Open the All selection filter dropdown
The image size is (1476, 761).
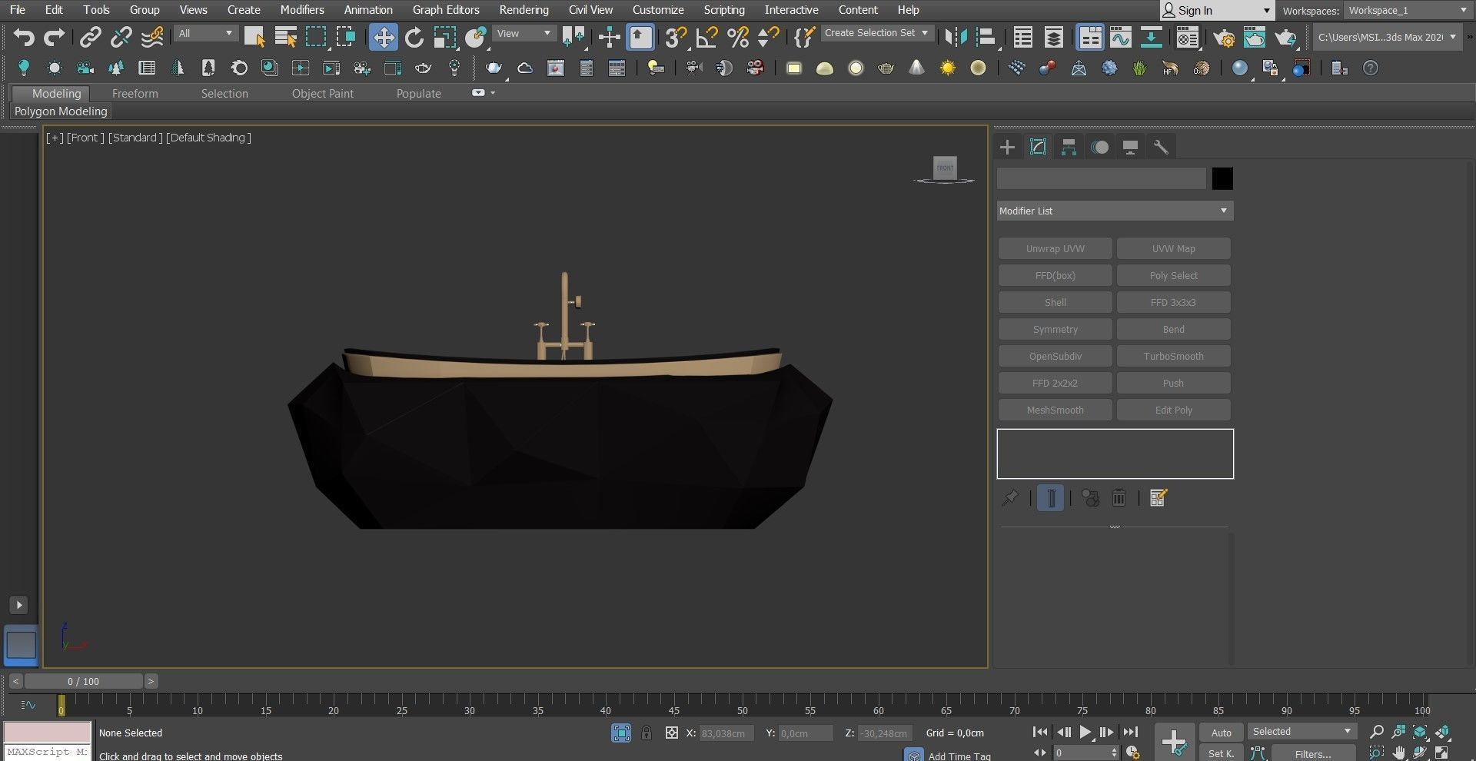point(205,34)
